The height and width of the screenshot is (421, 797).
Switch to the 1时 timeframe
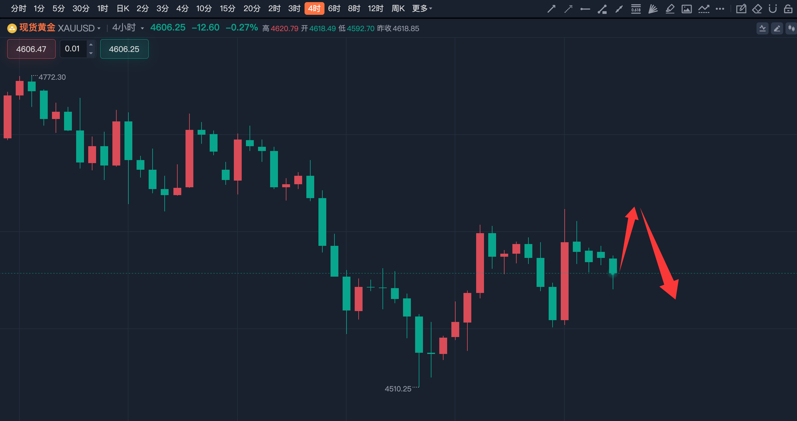102,8
